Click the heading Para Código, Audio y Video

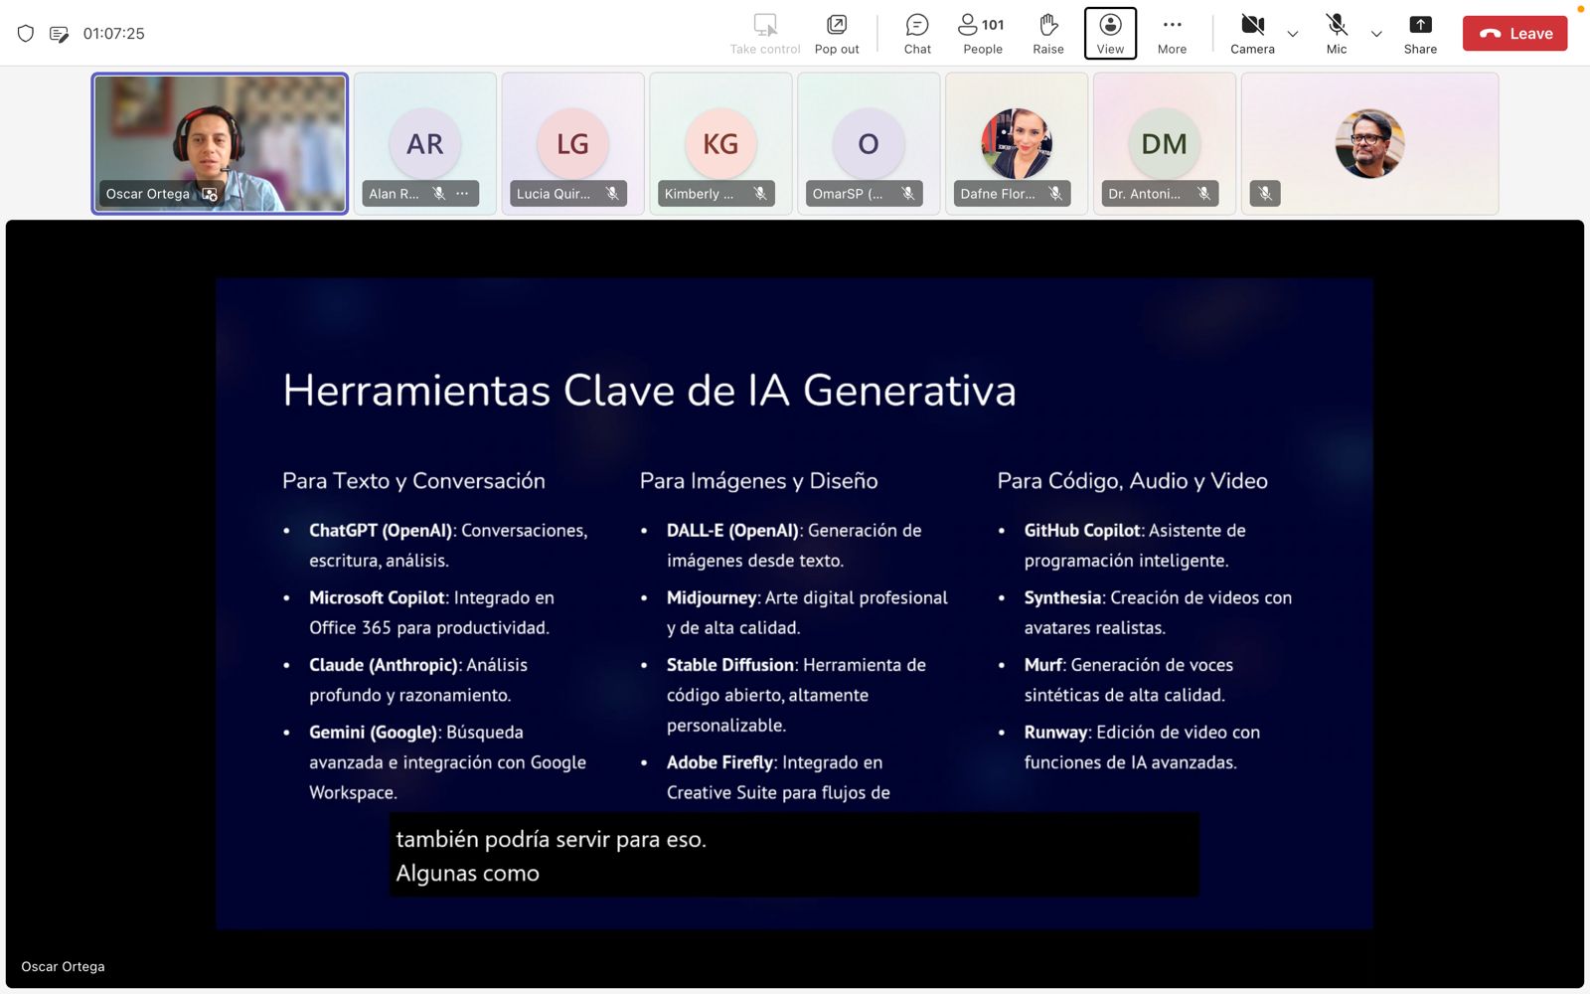(x=1133, y=481)
